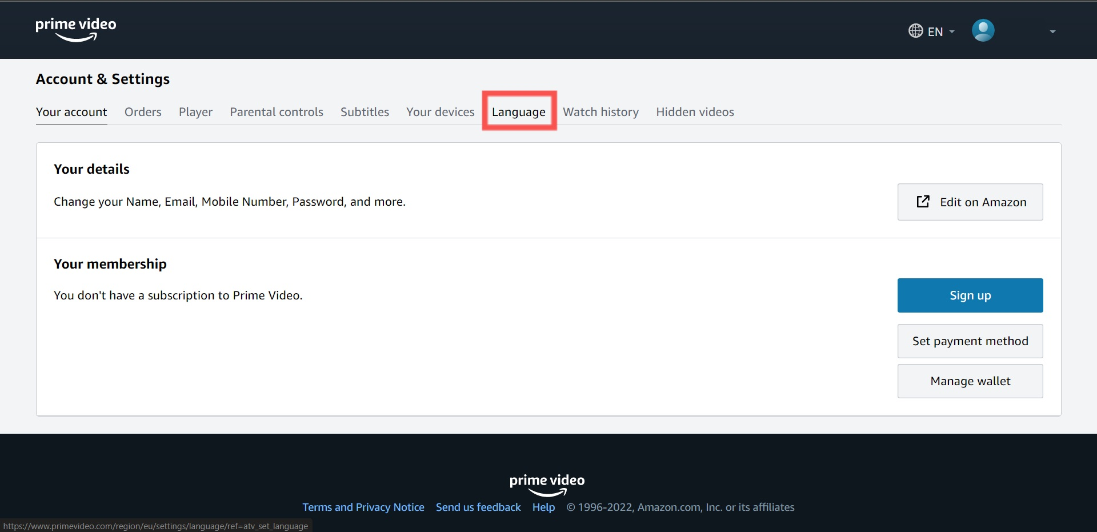Open Manage wallet
Viewport: 1097px width, 532px height.
(970, 381)
